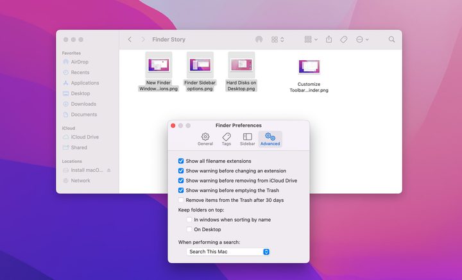The image size is (462, 280).
Task: Uncheck Show warning before changing an extension
Action: pyautogui.click(x=181, y=170)
